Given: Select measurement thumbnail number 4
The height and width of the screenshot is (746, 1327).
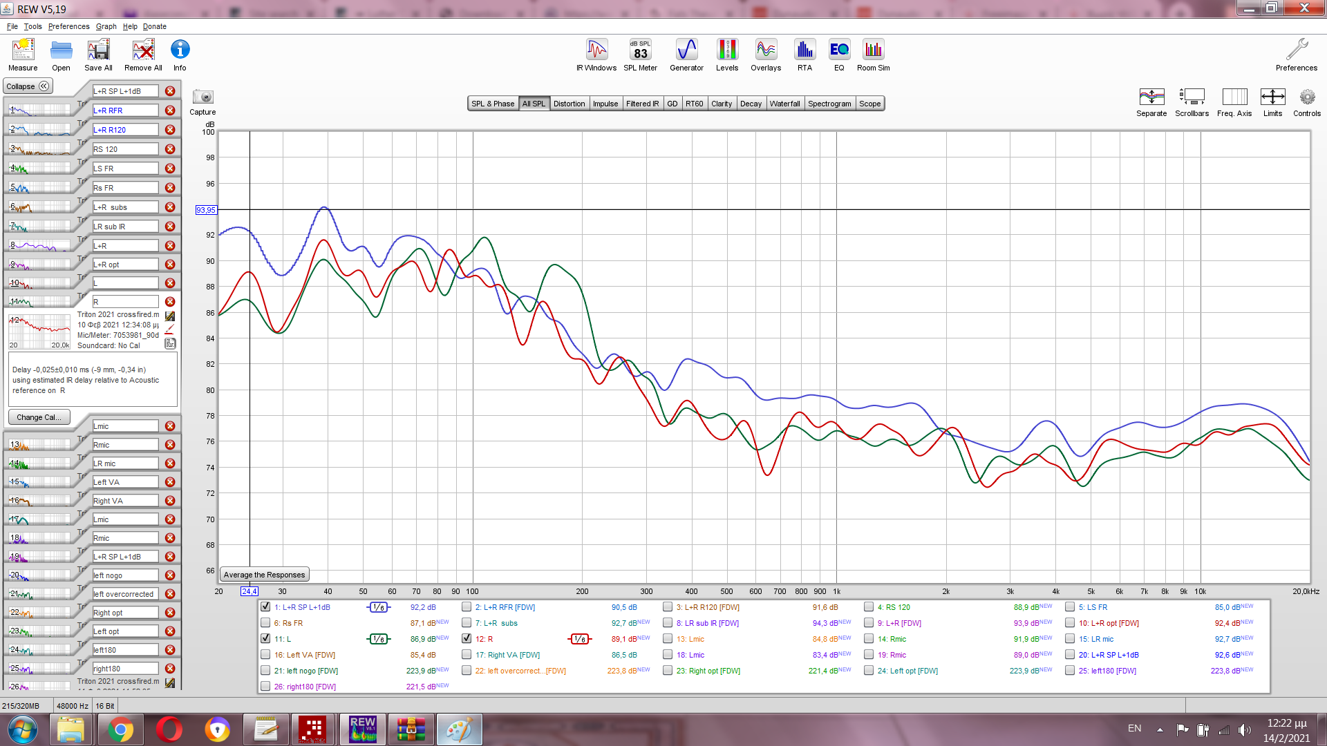Looking at the screenshot, I should (x=39, y=169).
